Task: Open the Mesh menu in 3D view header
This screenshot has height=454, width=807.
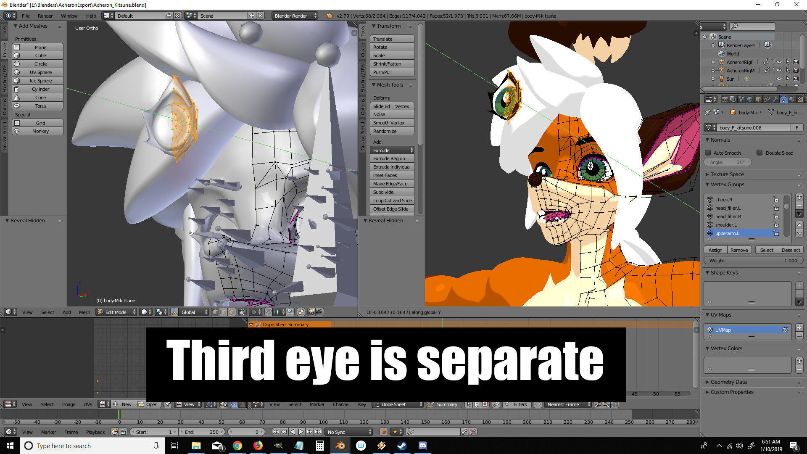Action: 84,312
